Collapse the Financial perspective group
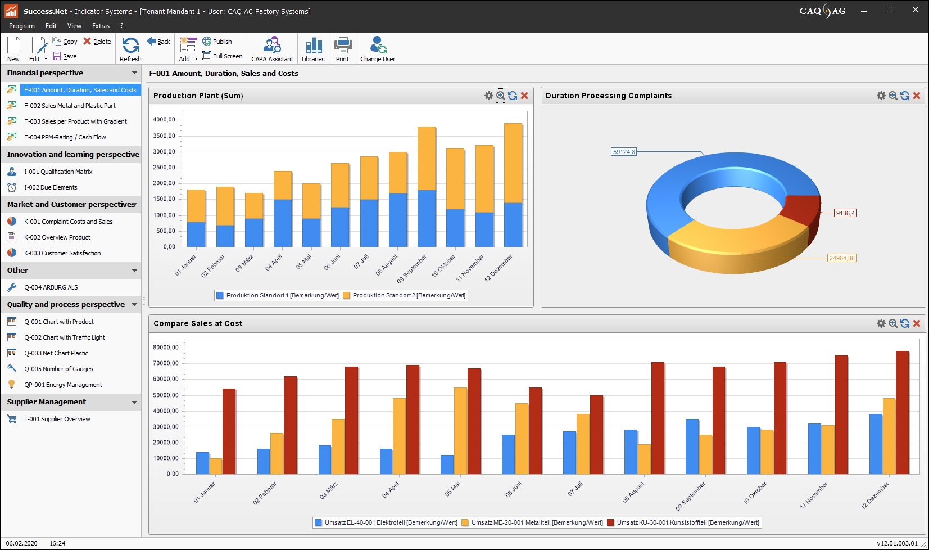The image size is (929, 550). pyautogui.click(x=134, y=73)
